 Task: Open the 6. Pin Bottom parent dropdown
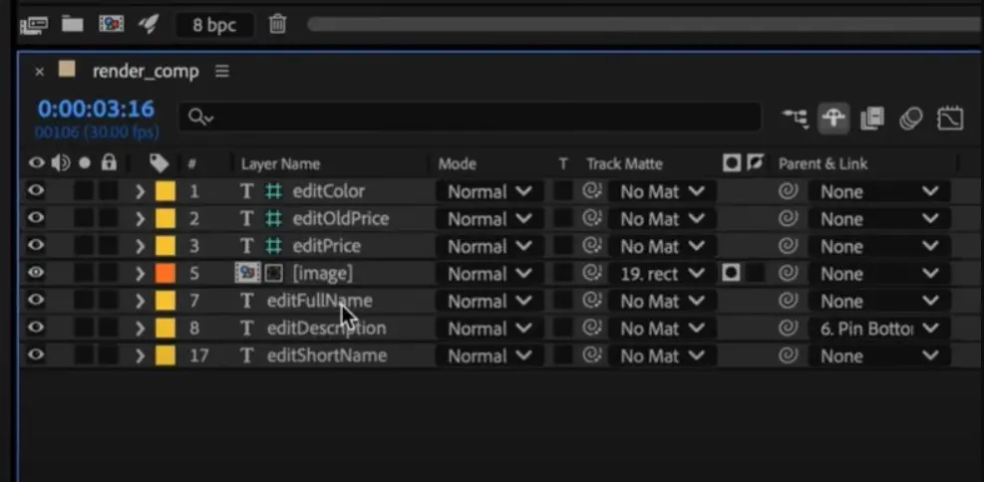[x=880, y=329]
